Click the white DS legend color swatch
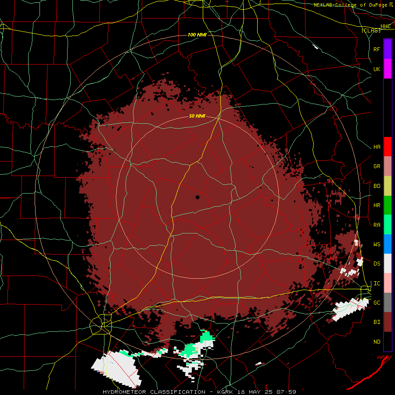Image resolution: width=395 pixels, height=395 pixels. [388, 263]
